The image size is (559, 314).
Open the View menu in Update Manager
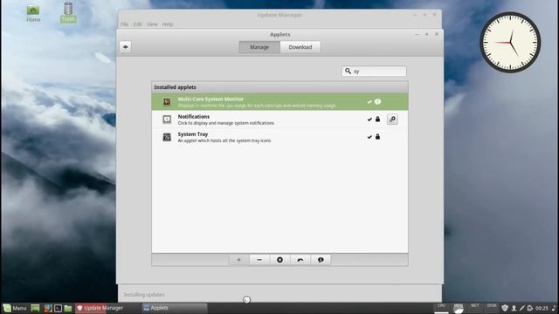click(x=152, y=24)
